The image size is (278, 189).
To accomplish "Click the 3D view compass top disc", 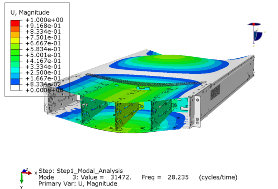I will point(254,24).
